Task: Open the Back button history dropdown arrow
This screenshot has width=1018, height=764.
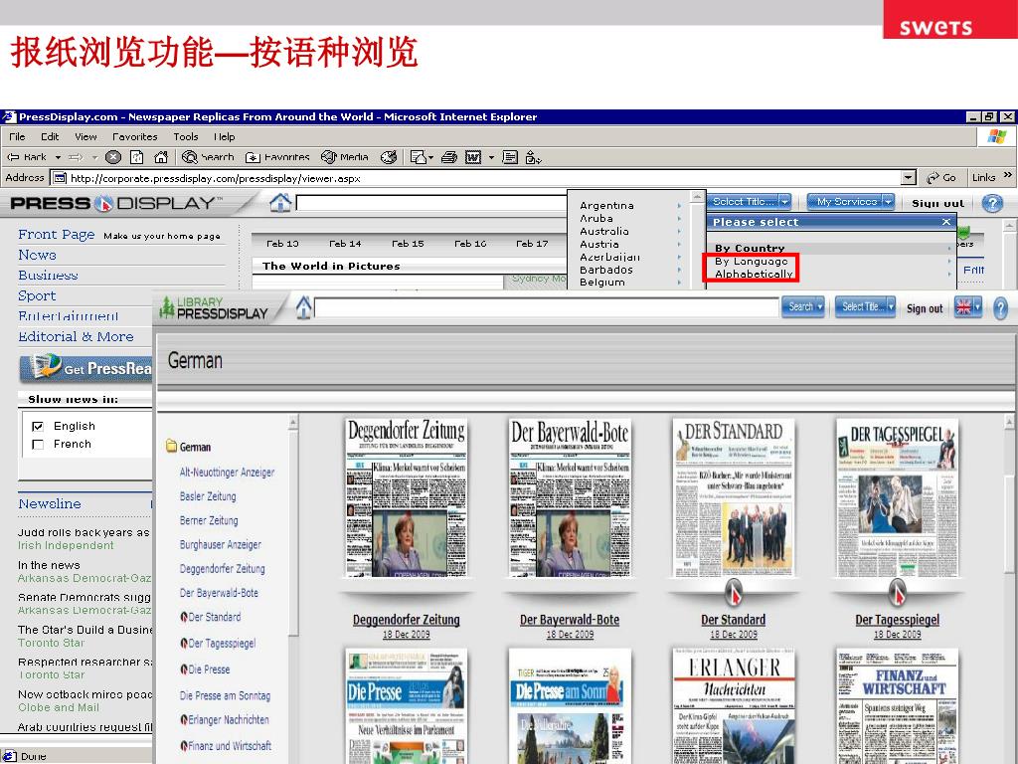Action: 58,157
